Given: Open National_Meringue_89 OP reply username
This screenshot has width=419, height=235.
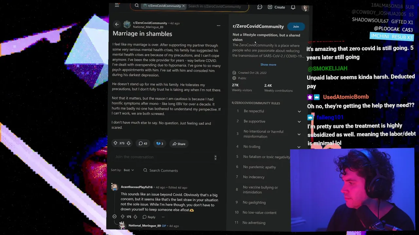Looking at the screenshot, I should point(144,226).
